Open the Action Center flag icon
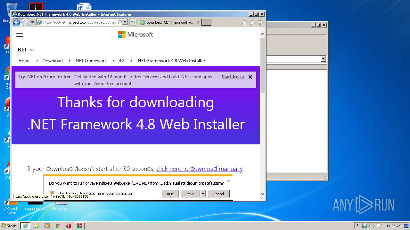The width and height of the screenshot is (410, 230). point(380,226)
